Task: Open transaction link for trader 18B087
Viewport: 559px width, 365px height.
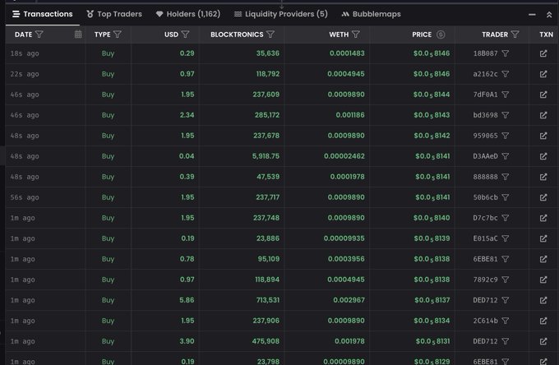Action: (543, 53)
